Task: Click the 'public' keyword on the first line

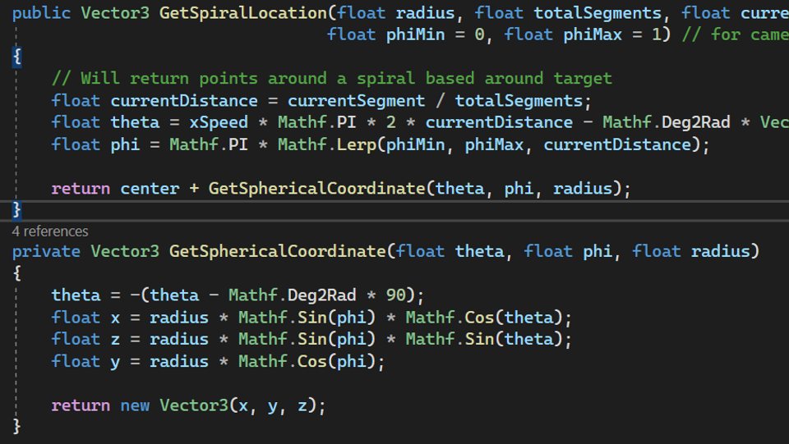Action: [x=41, y=12]
